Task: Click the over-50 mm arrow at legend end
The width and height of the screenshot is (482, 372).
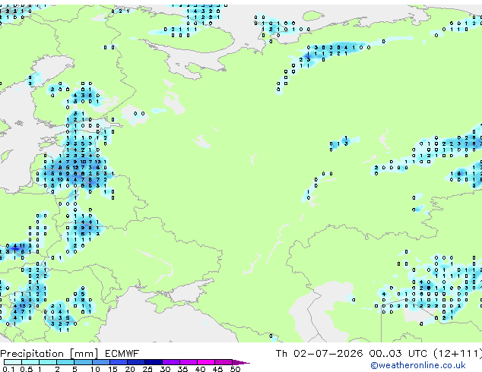Action: pyautogui.click(x=241, y=362)
